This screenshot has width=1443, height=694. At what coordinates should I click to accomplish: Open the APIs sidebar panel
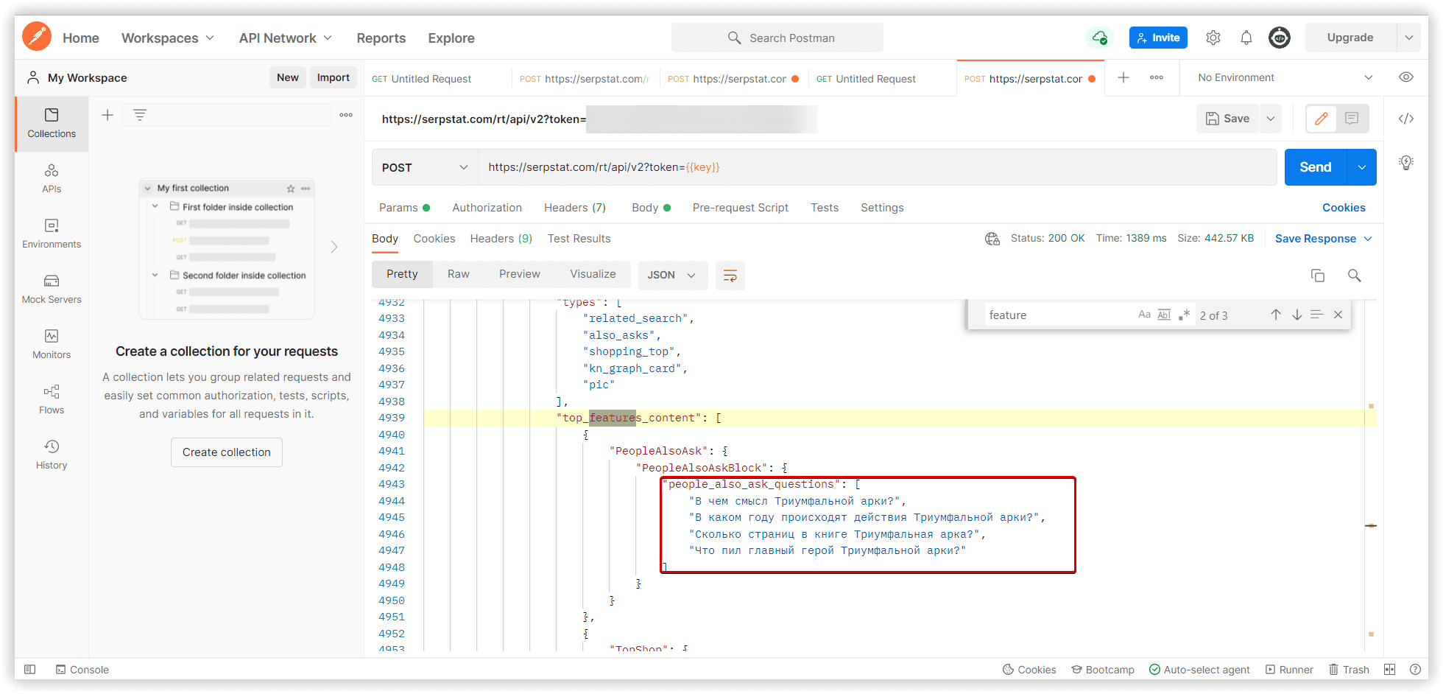tap(52, 178)
